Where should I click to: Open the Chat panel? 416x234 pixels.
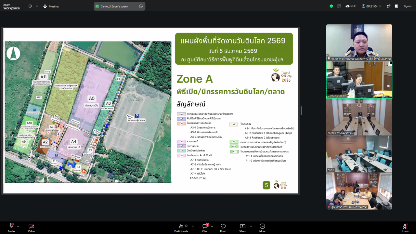click(x=205, y=227)
